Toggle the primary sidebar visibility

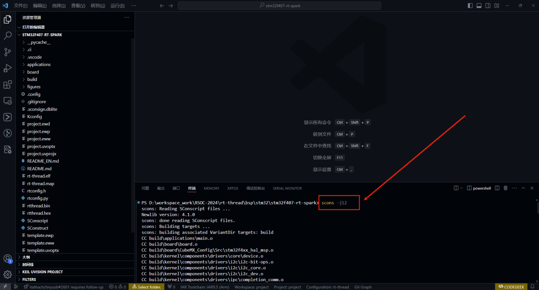(470, 5)
